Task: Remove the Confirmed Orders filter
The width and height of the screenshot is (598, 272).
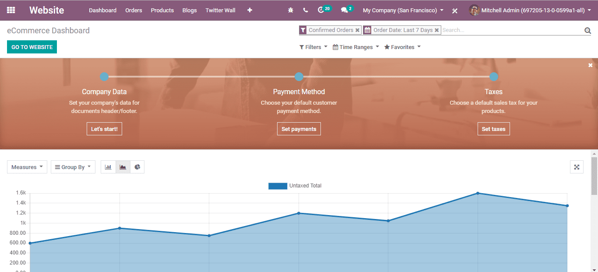Action: (x=358, y=30)
